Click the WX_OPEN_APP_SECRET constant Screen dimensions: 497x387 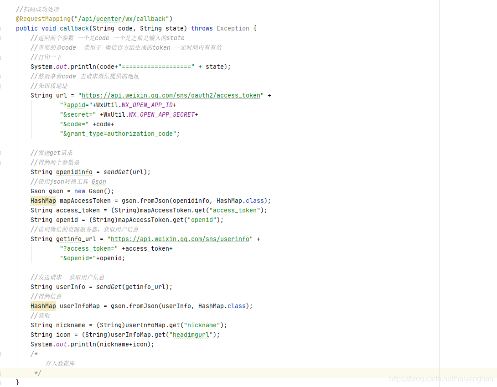coord(162,114)
